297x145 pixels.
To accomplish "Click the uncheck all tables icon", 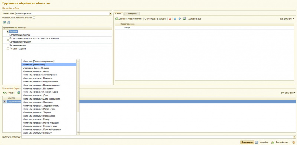I will pyautogui.click(x=9, y=23).
